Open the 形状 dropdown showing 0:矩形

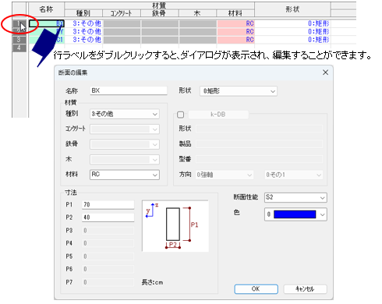239,91
